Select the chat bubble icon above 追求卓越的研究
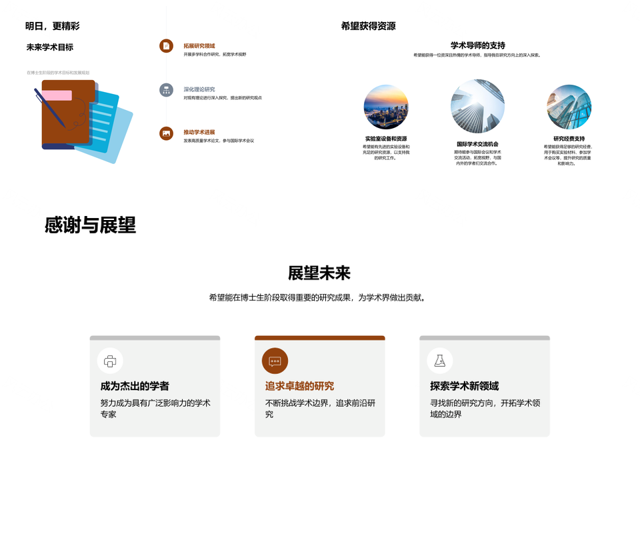Screen dimensions: 640x544 [275, 361]
